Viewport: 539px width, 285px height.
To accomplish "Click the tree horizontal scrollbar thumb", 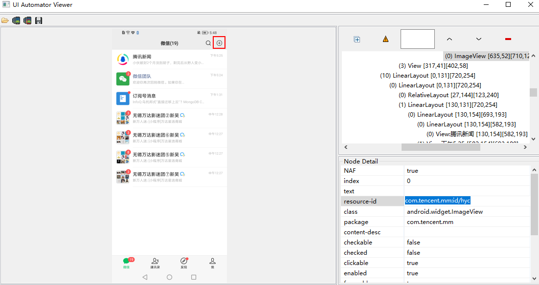I will pos(441,147).
